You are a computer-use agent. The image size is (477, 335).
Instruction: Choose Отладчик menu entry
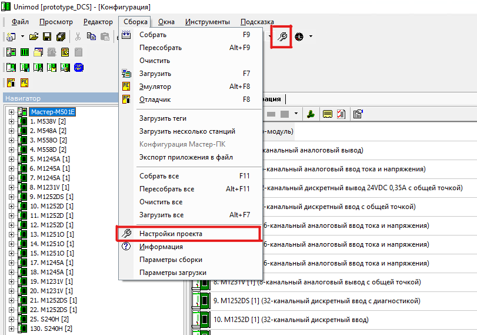[x=191, y=99]
